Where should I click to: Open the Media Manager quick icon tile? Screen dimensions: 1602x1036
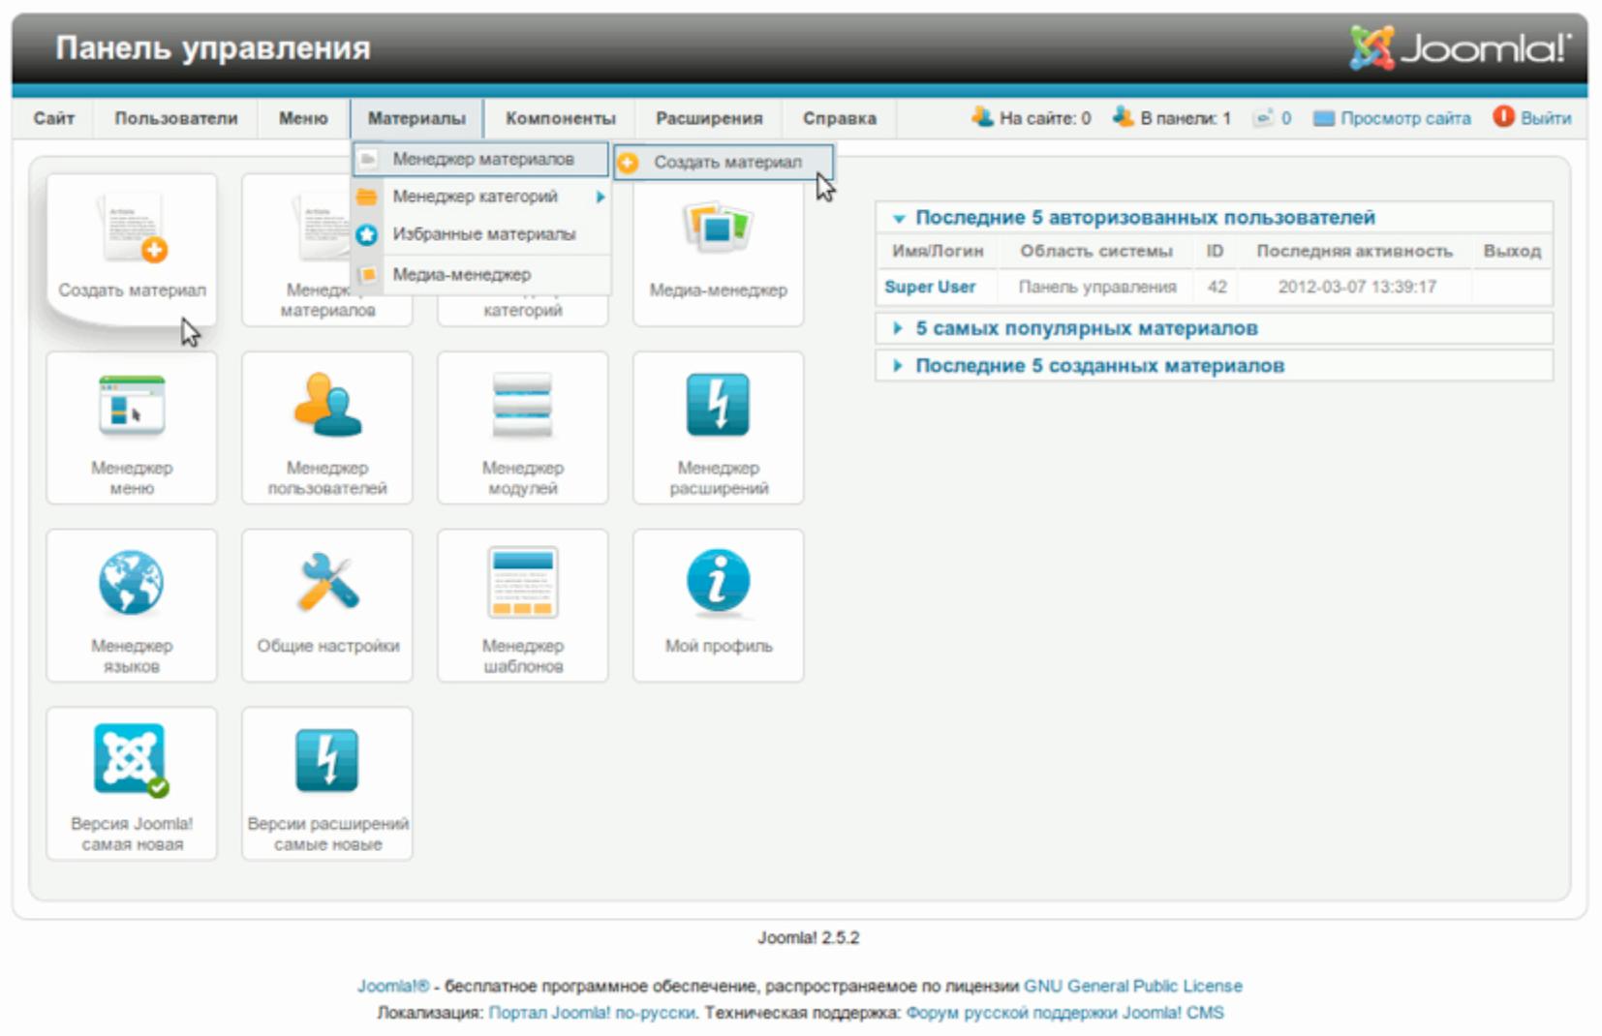coord(718,252)
